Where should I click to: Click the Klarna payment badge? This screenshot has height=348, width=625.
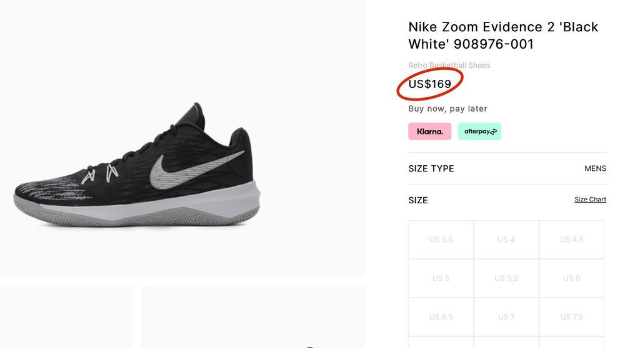429,132
